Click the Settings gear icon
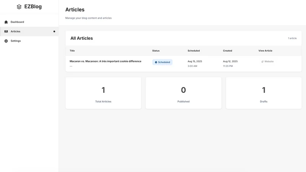 pos(6,41)
